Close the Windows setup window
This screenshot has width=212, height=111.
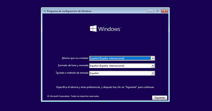click(164, 11)
